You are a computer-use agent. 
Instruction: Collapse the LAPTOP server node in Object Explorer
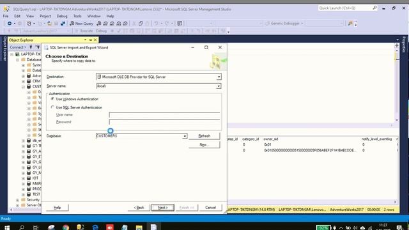[x=12, y=54]
